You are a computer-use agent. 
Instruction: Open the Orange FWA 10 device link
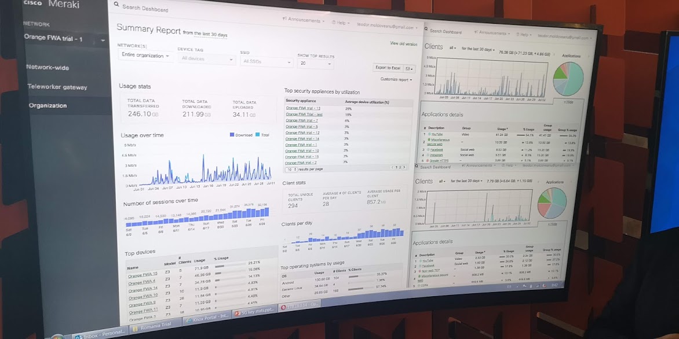click(x=143, y=297)
